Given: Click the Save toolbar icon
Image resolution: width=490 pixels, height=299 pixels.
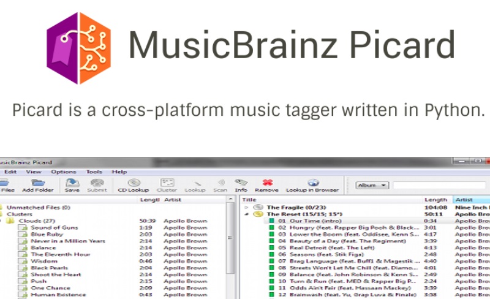Looking at the screenshot, I should click(72, 183).
